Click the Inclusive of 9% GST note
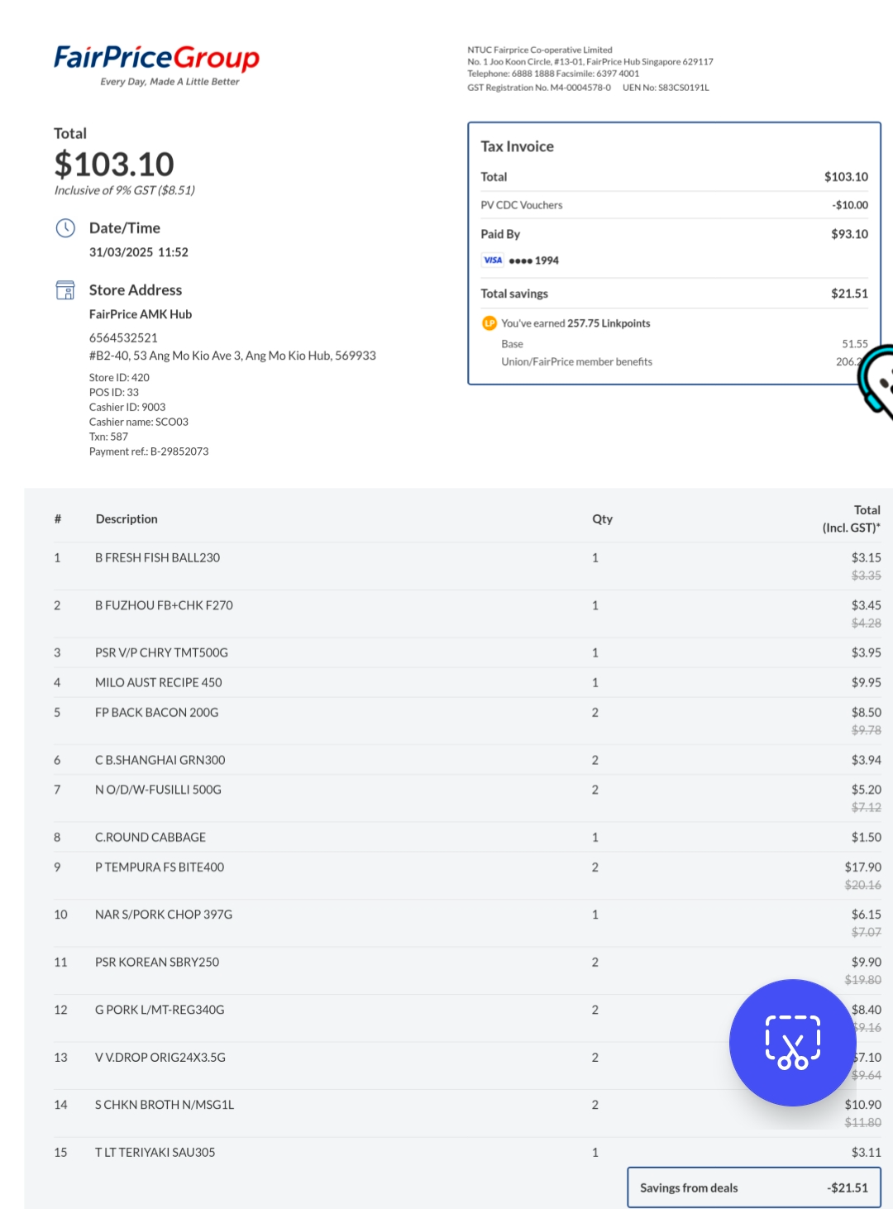 coord(125,190)
